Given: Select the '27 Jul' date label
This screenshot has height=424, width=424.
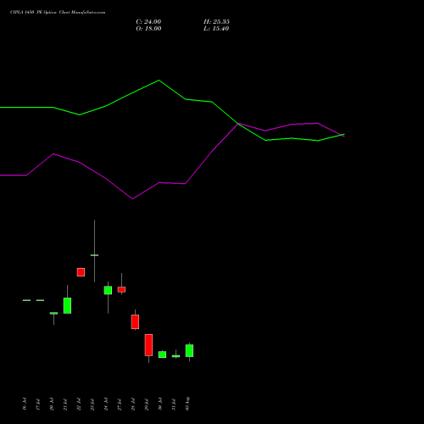Looking at the screenshot, I should pos(120,404).
